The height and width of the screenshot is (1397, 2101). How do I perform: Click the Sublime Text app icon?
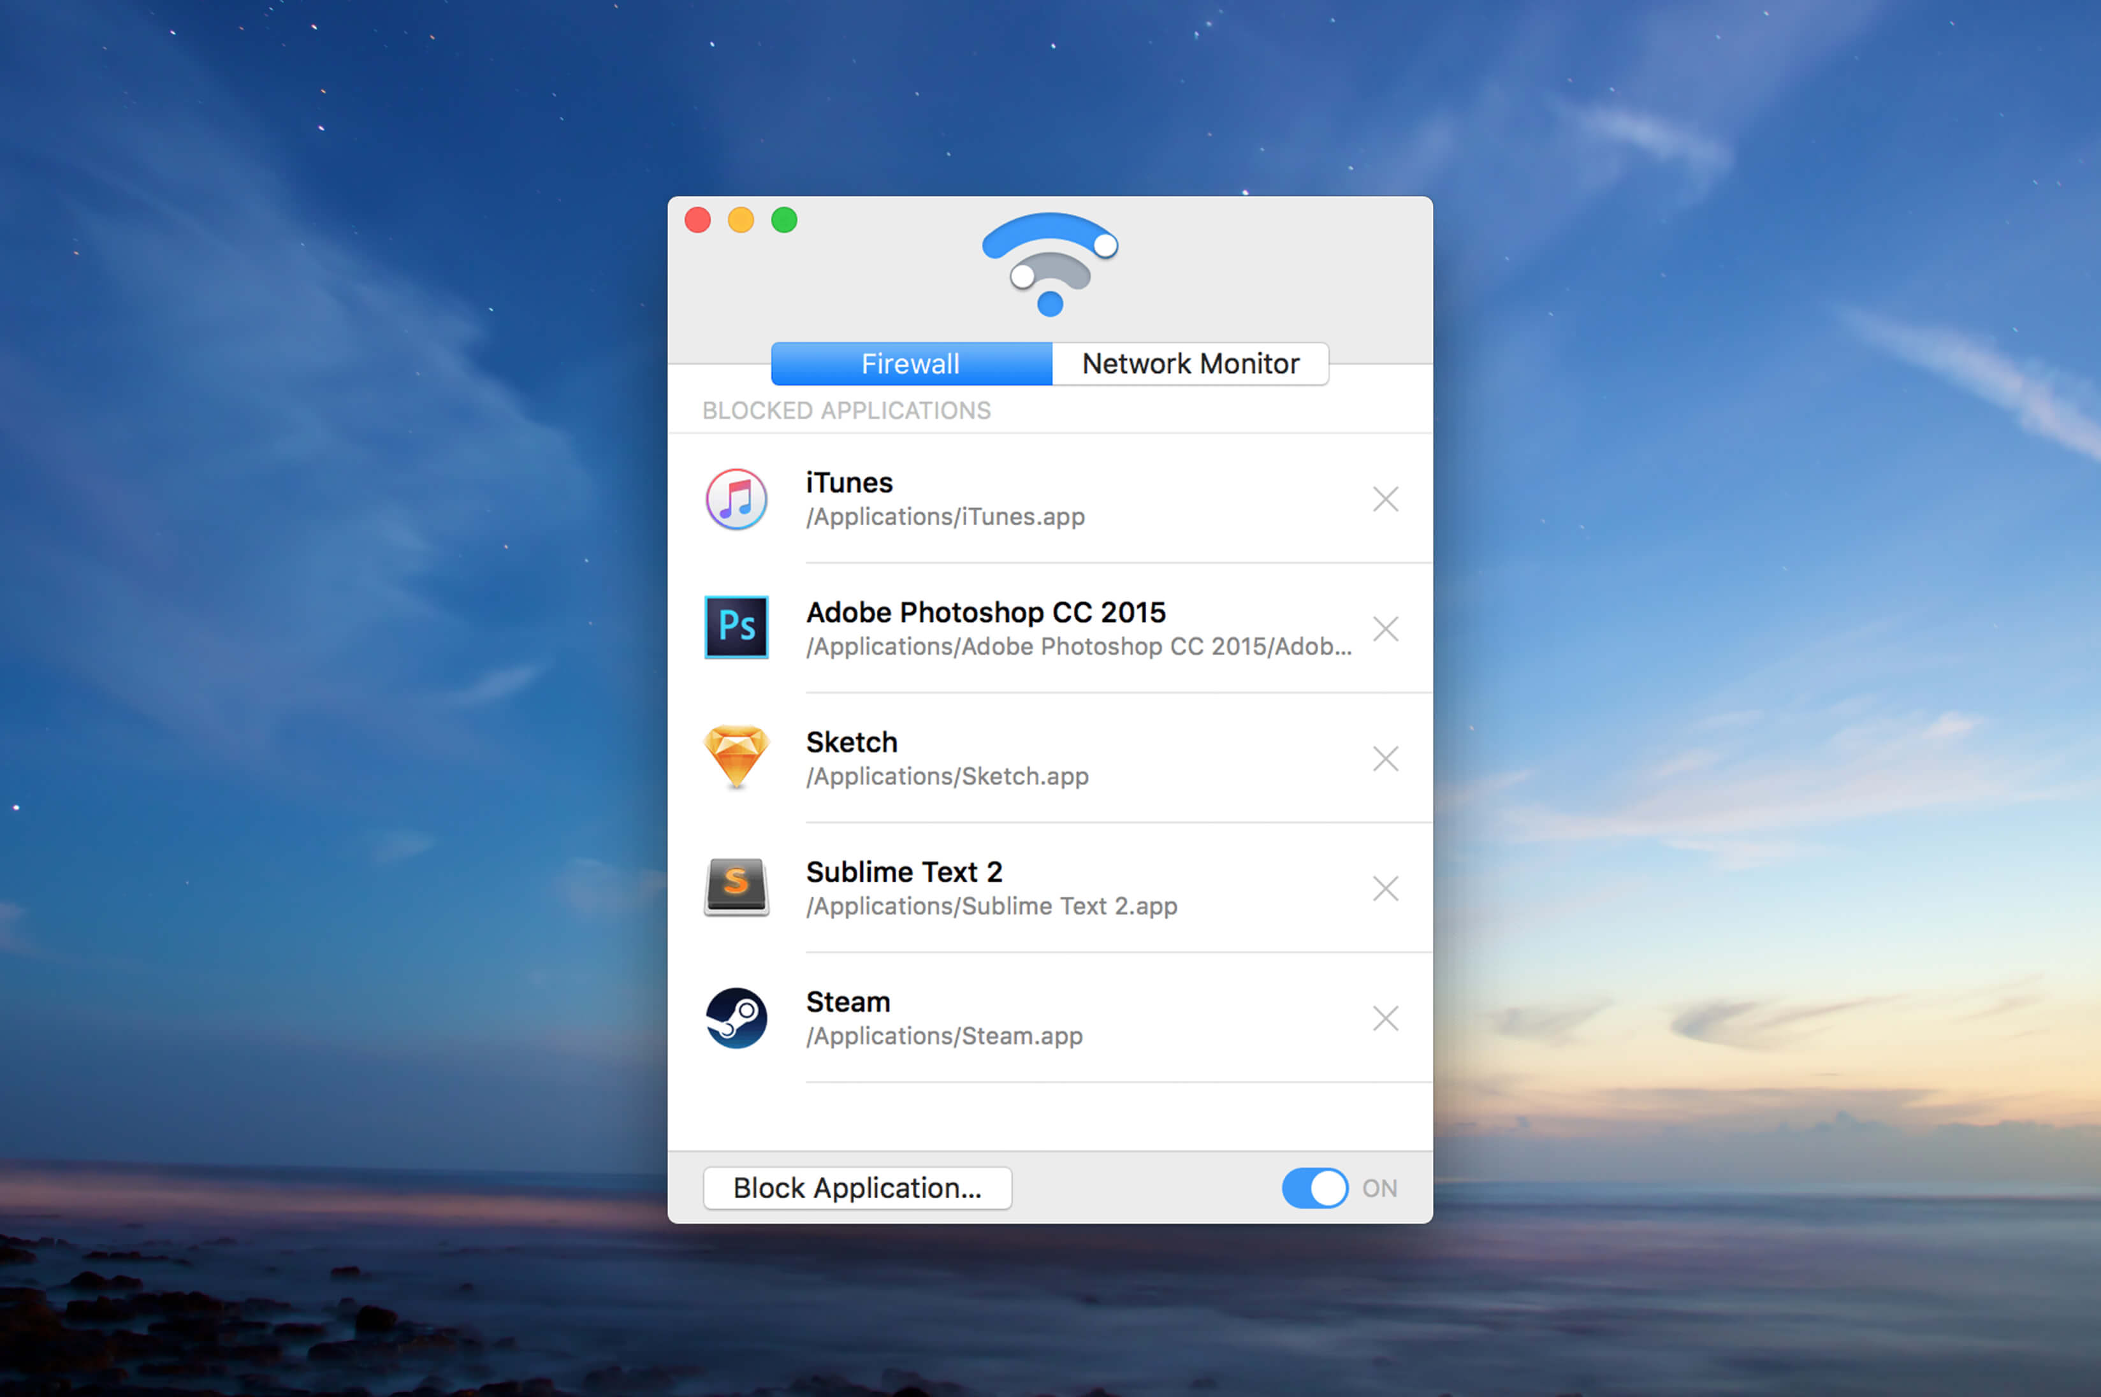click(736, 887)
